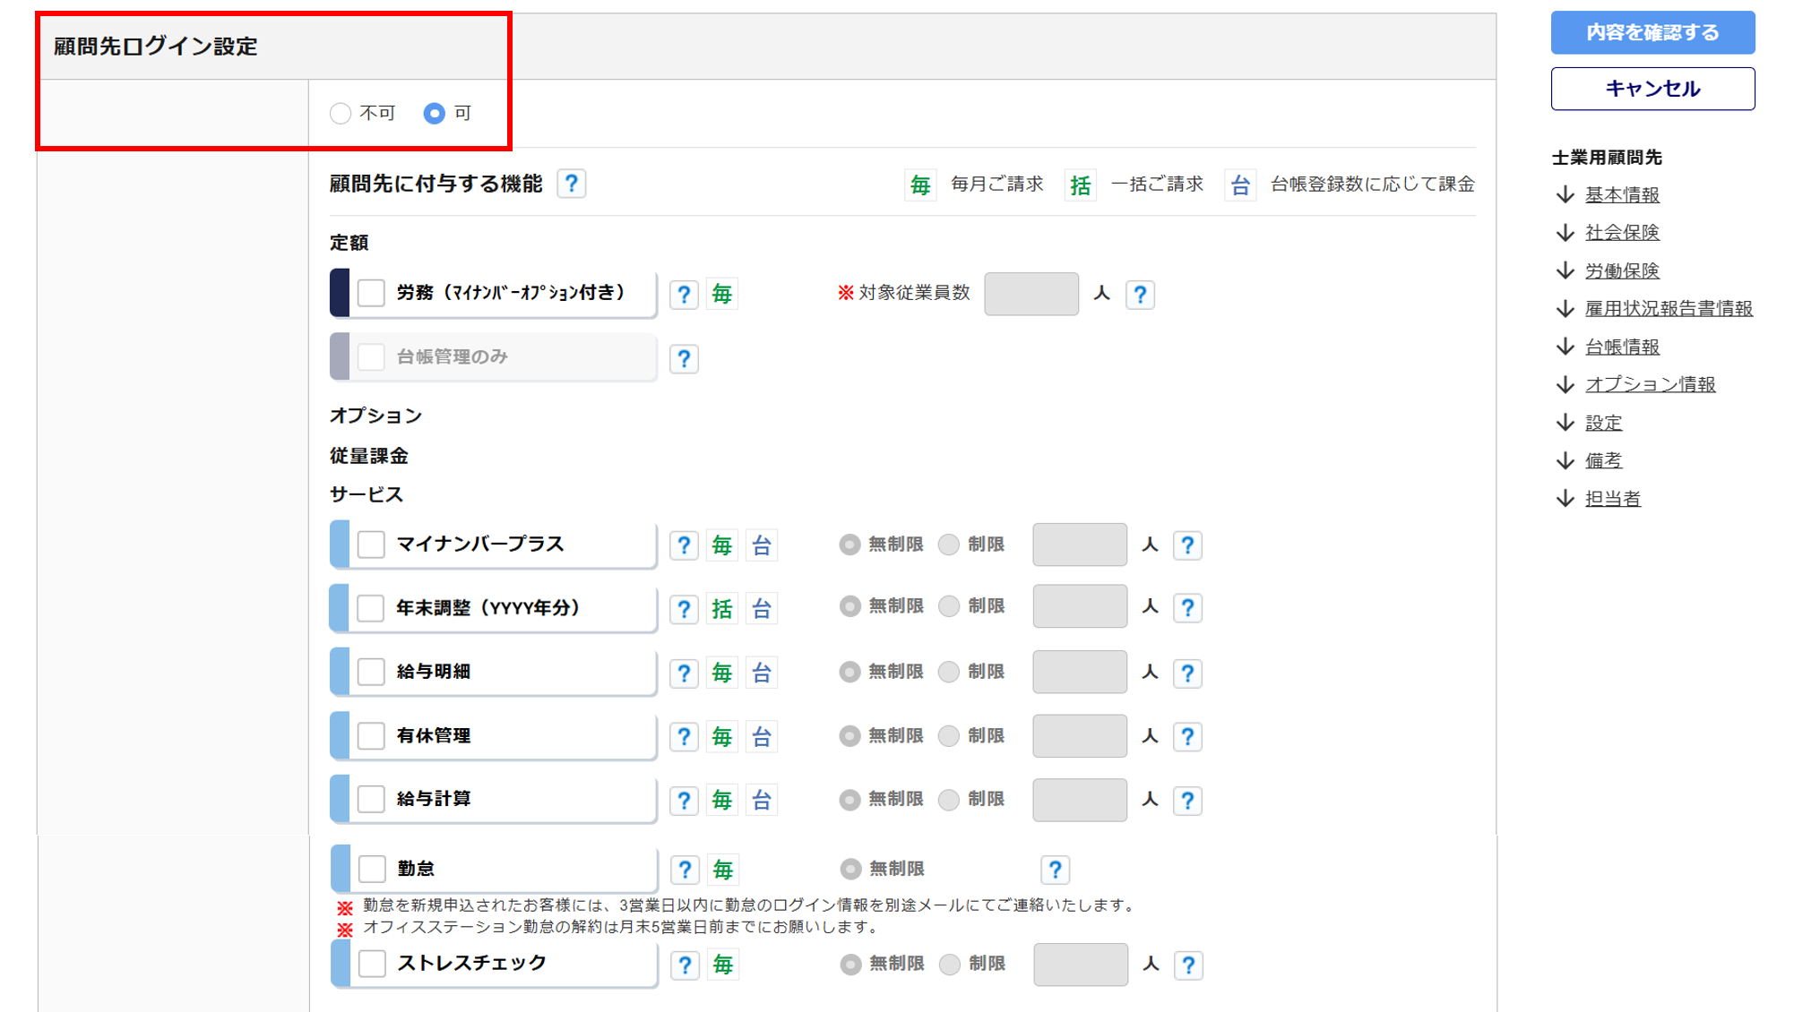Click help icon beside 顧問先に付与する機能
1794x1012 pixels.
(571, 184)
